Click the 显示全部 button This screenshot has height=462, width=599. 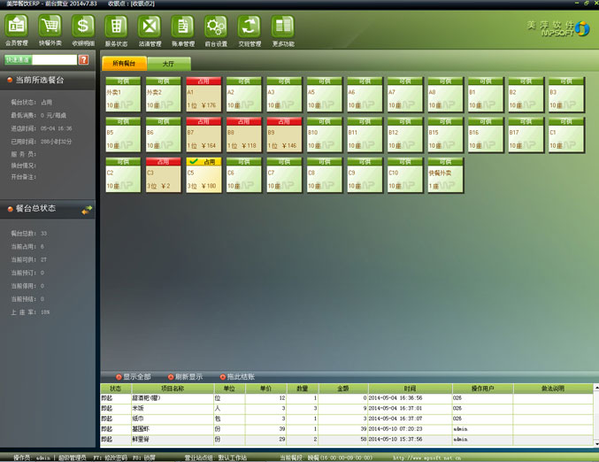click(x=134, y=377)
